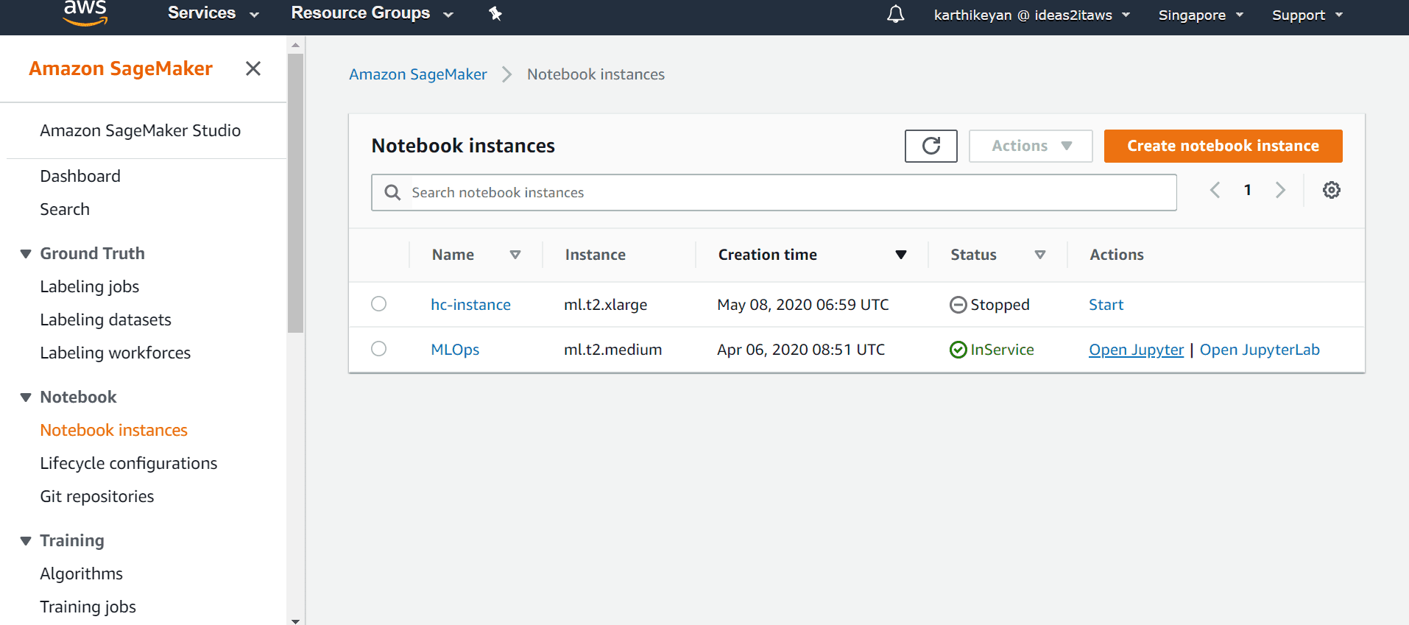Click the Amazon SageMaker breadcrumb link
1409x625 pixels.
[417, 74]
